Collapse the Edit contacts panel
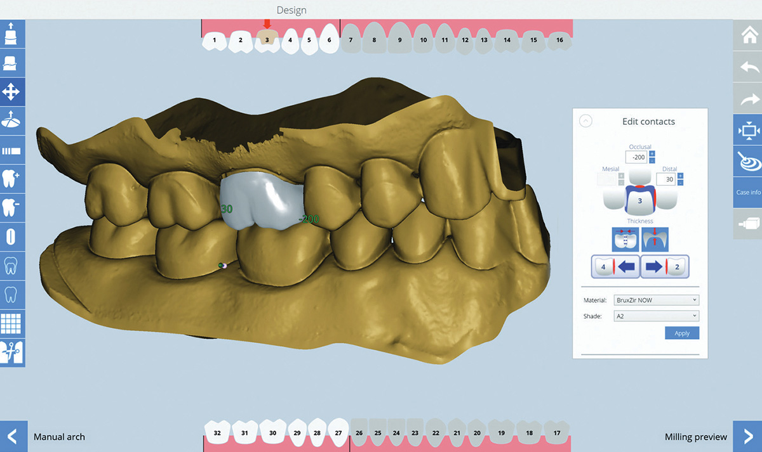 (586, 120)
